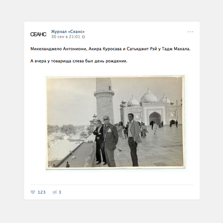Click the post timestamp 30 сен в 21:01
223x223 pixels.
66,37
